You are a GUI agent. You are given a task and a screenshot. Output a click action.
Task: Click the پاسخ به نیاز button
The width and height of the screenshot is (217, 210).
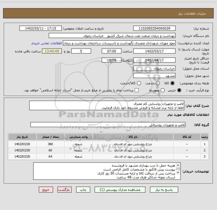164,190
